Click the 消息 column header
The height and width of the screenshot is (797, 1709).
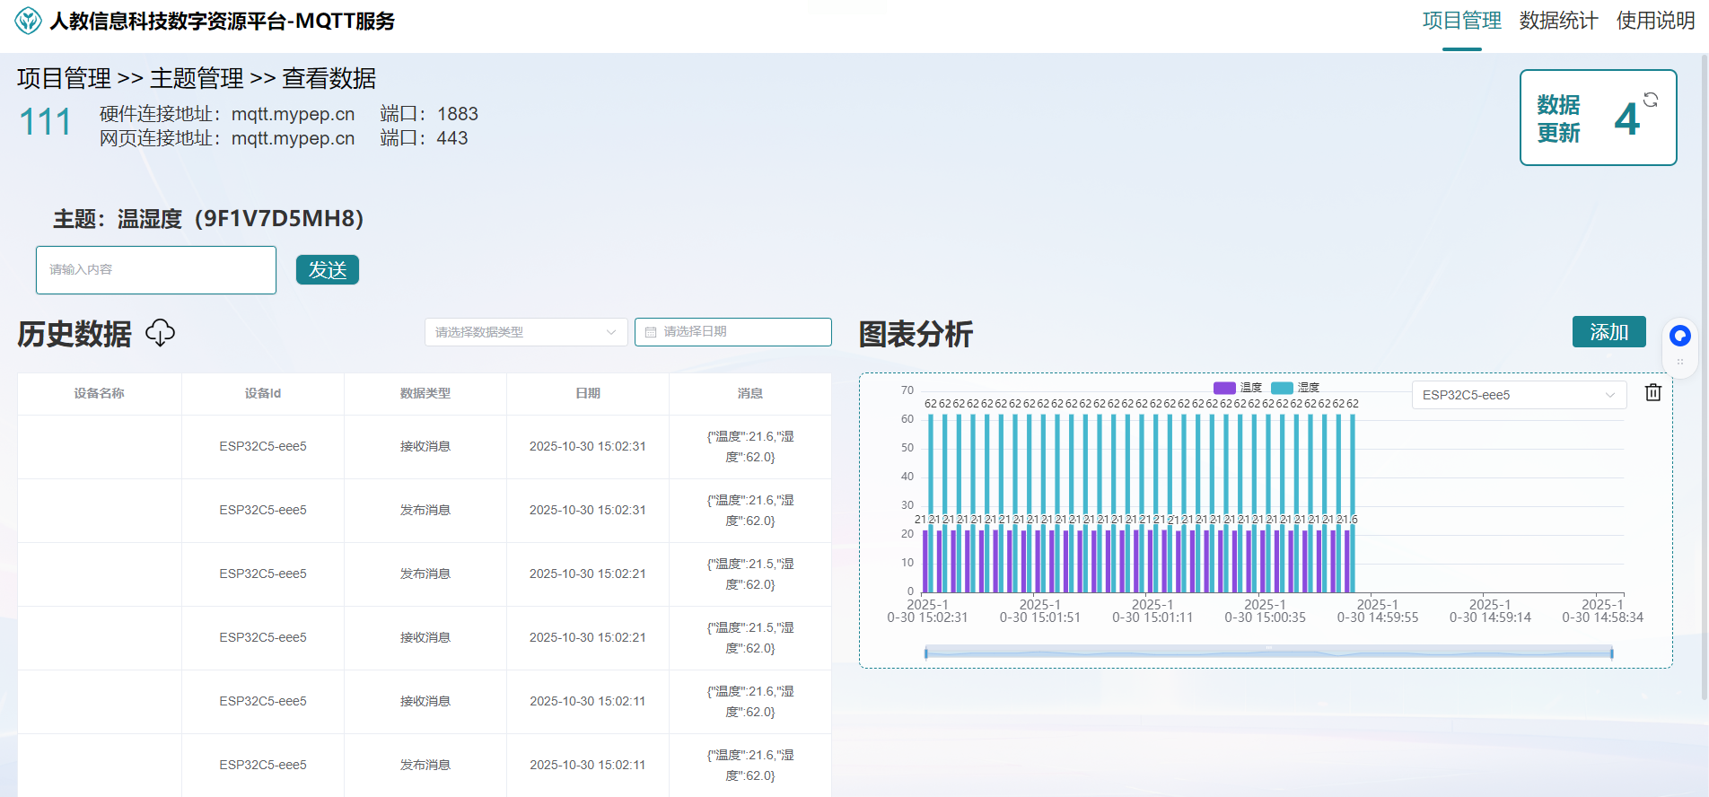coord(750,393)
